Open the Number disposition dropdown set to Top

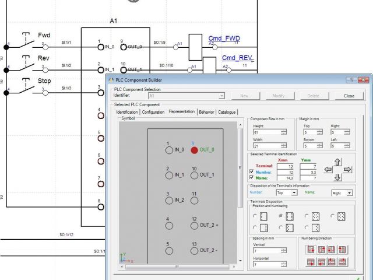pos(286,192)
